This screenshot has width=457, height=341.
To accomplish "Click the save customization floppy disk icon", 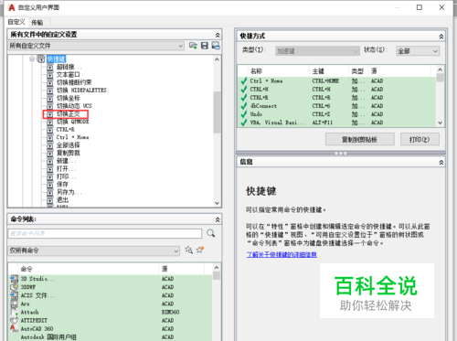I will click(205, 46).
